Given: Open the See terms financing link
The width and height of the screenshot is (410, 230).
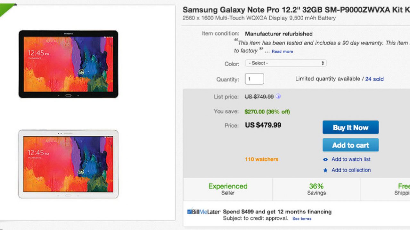Looking at the screenshot, I should [x=302, y=218].
